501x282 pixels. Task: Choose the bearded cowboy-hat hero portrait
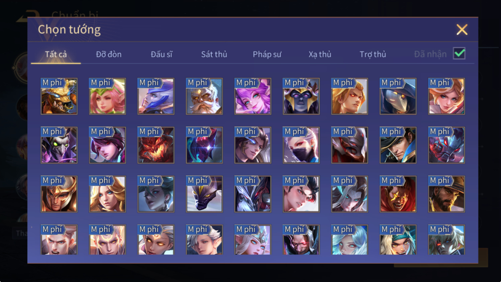446,194
